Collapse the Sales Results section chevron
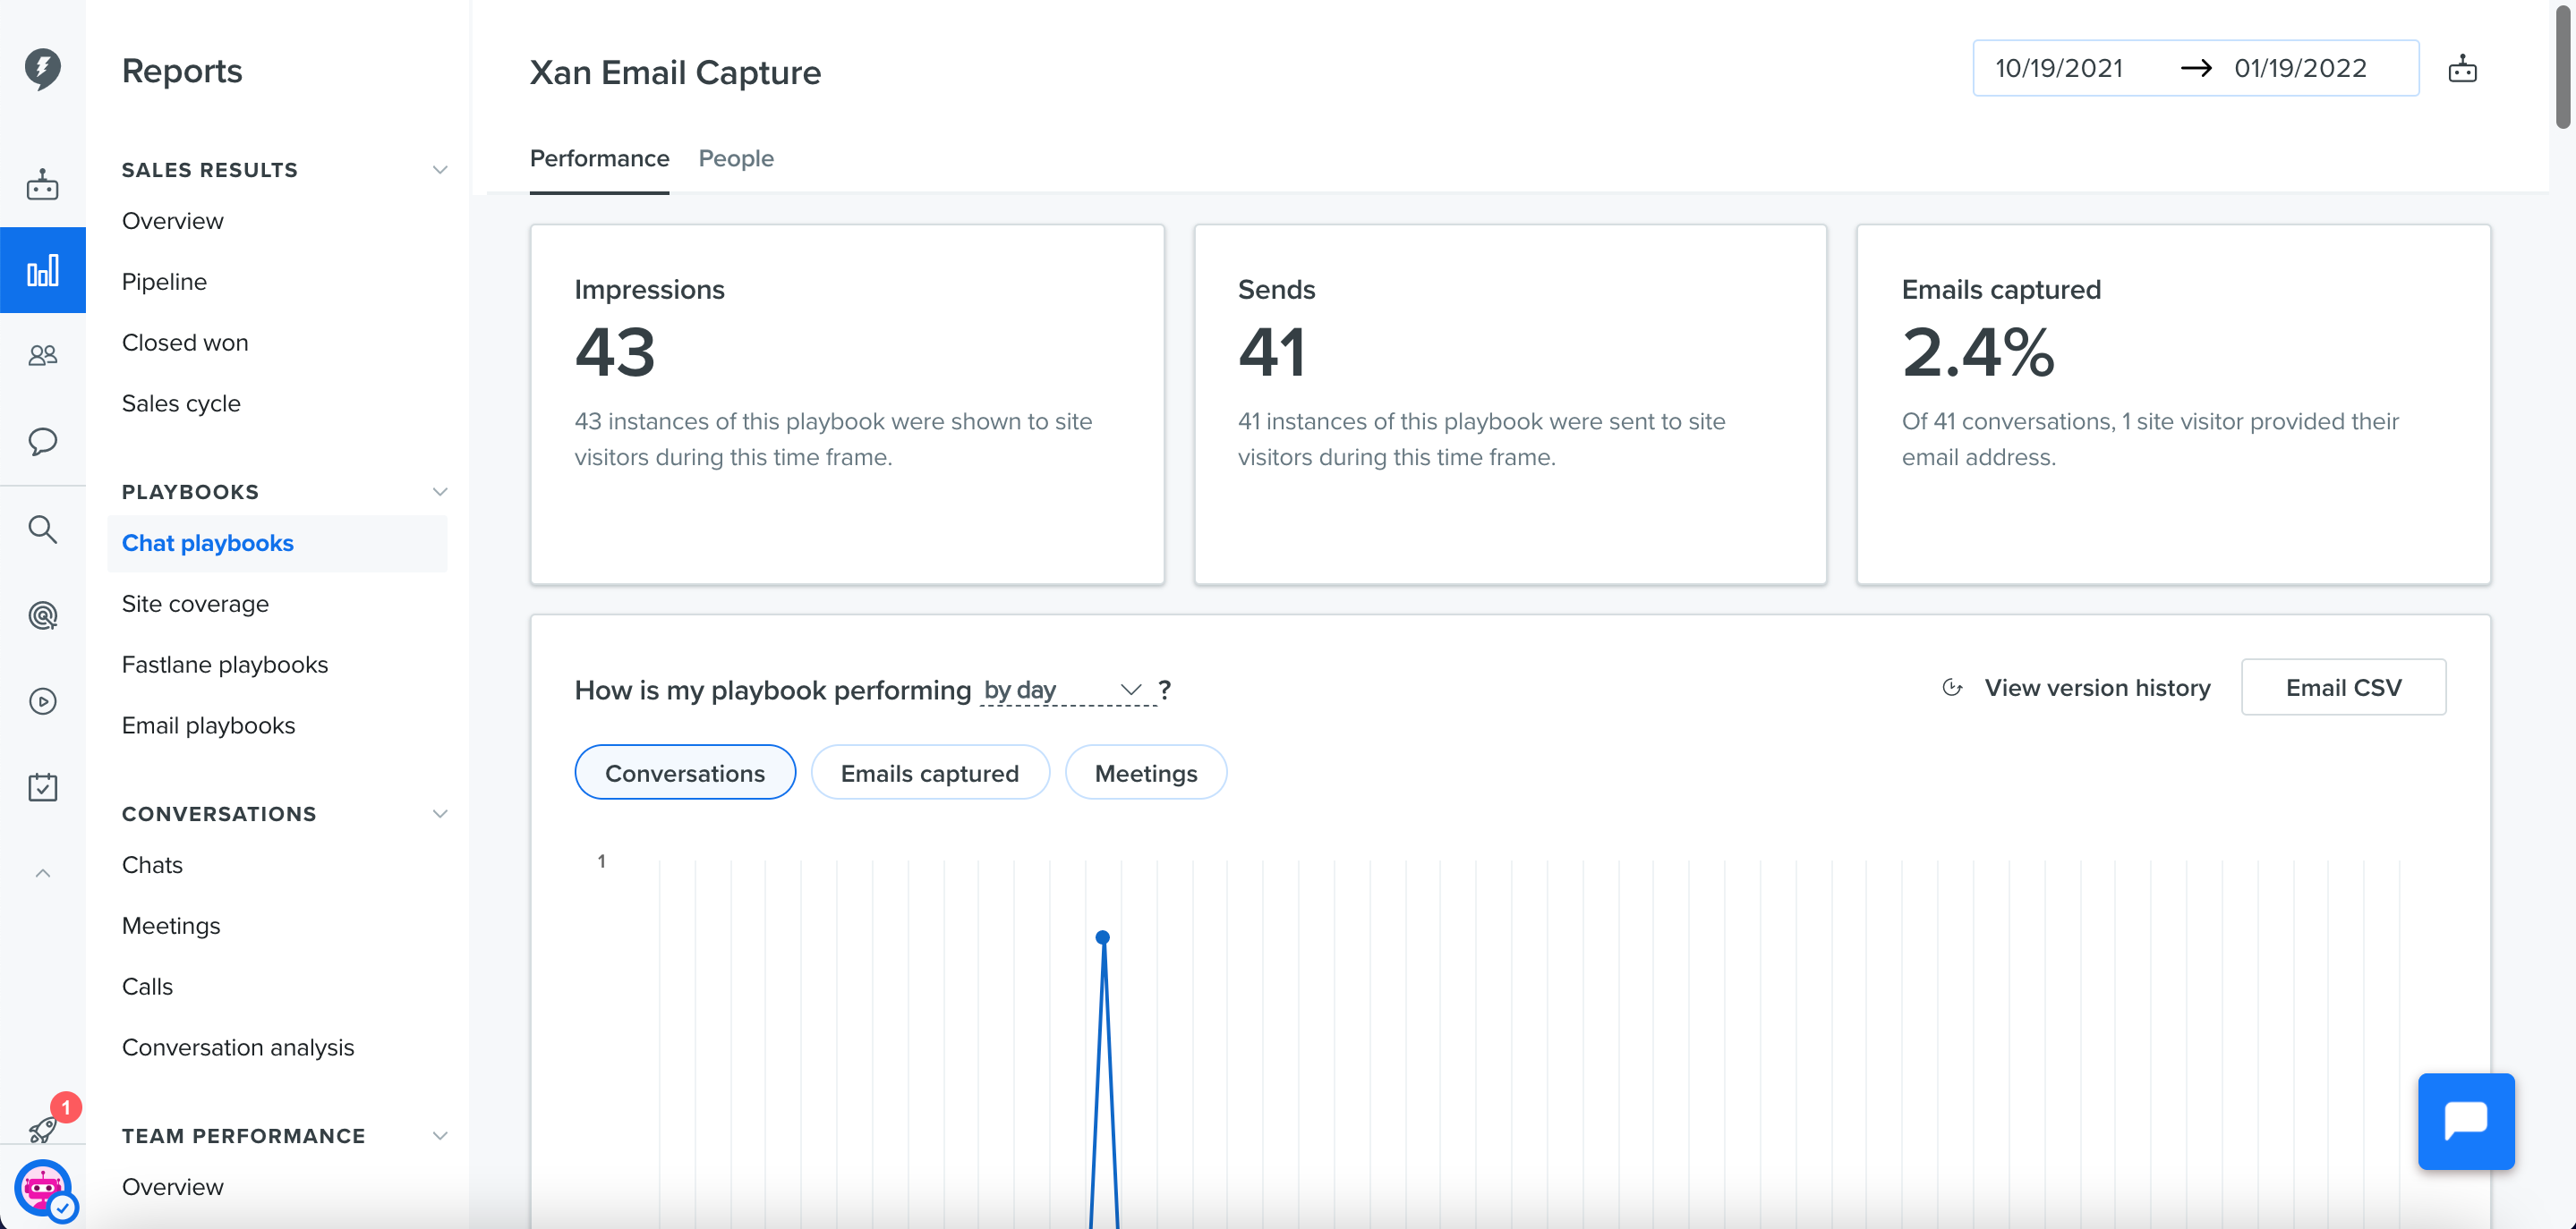Screen dimensions: 2576x1229 [x=440, y=170]
